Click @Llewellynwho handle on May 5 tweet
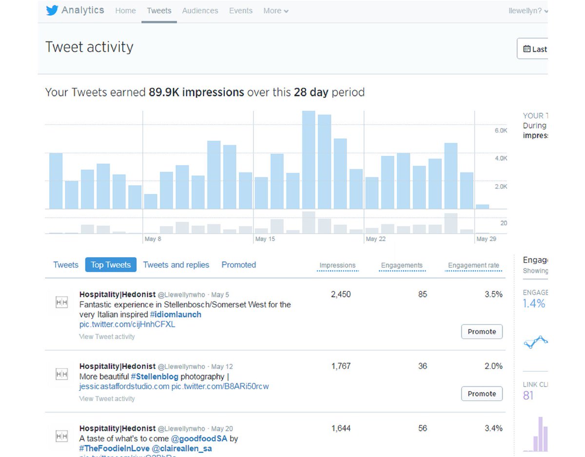The image size is (585, 457). click(182, 295)
